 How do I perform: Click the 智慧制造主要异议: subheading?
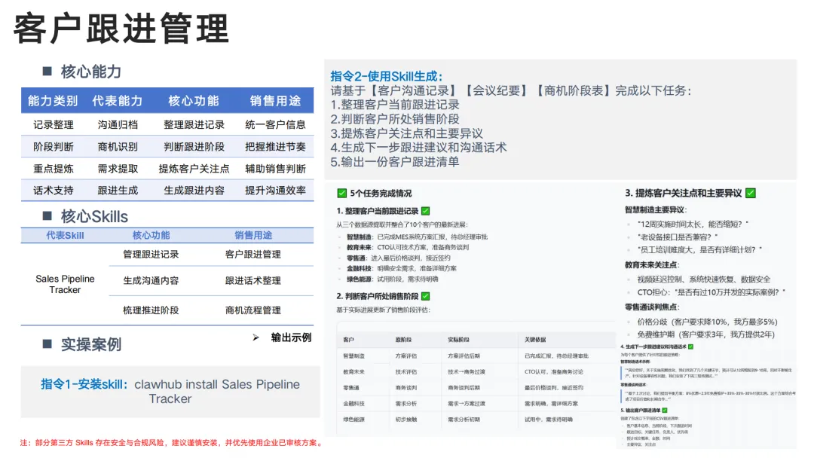click(656, 209)
